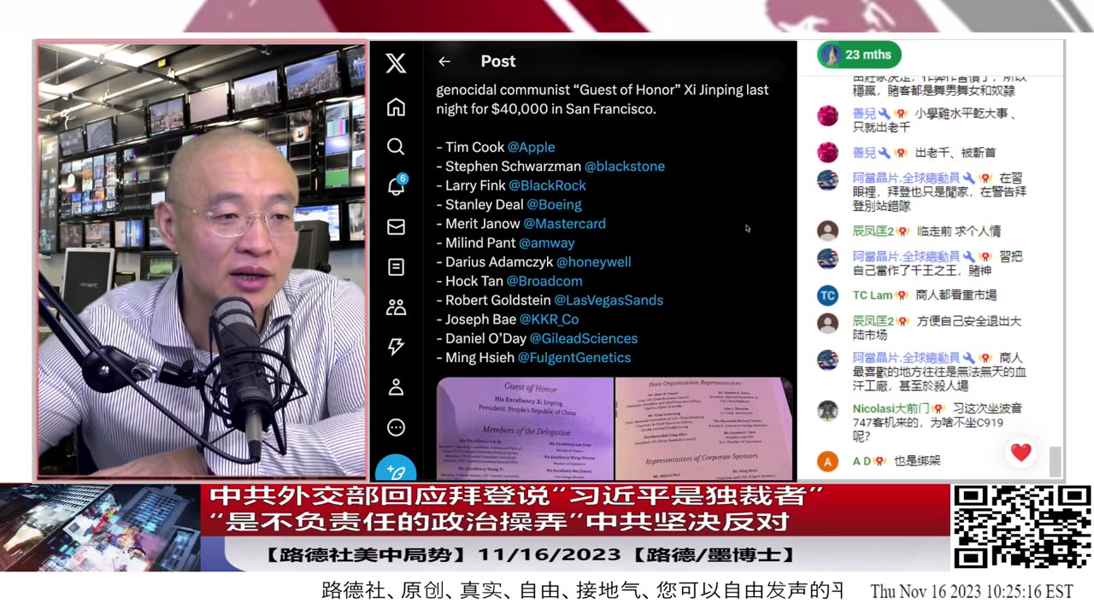Click chat message 商人都看重市場
1094x615 pixels.
956,295
